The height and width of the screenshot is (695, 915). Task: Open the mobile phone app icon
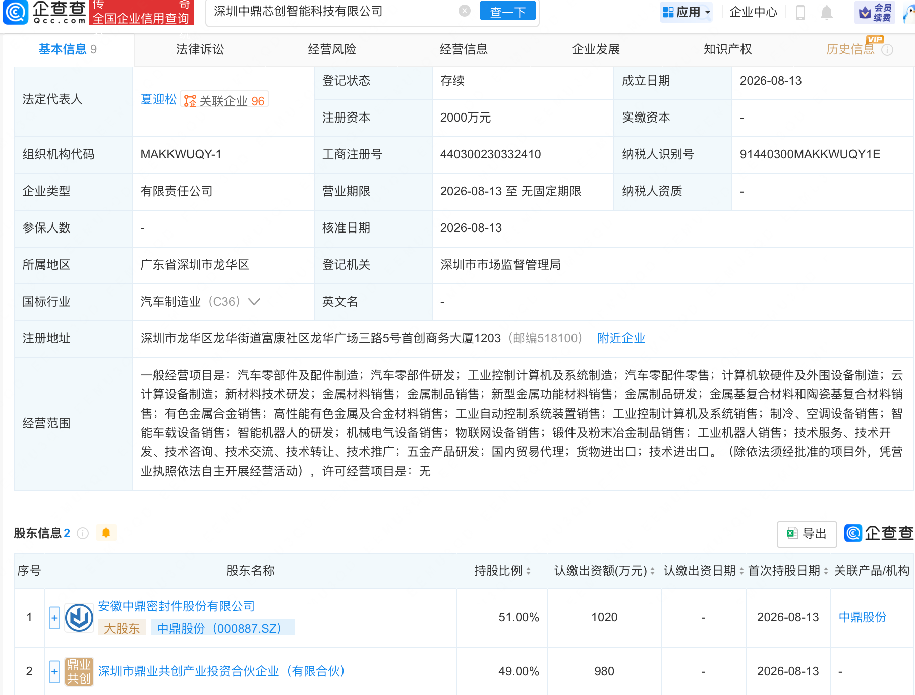pyautogui.click(x=800, y=12)
